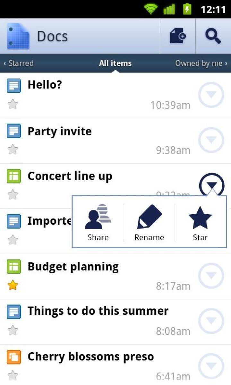Viewport: 231px width, 385px height.
Task: Open dropdown arrow for Party invite
Action: (x=211, y=140)
